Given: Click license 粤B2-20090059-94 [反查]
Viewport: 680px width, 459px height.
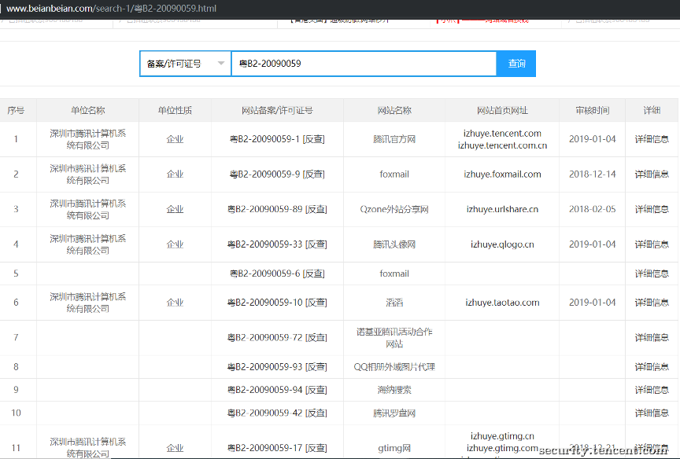Looking at the screenshot, I should [x=277, y=390].
